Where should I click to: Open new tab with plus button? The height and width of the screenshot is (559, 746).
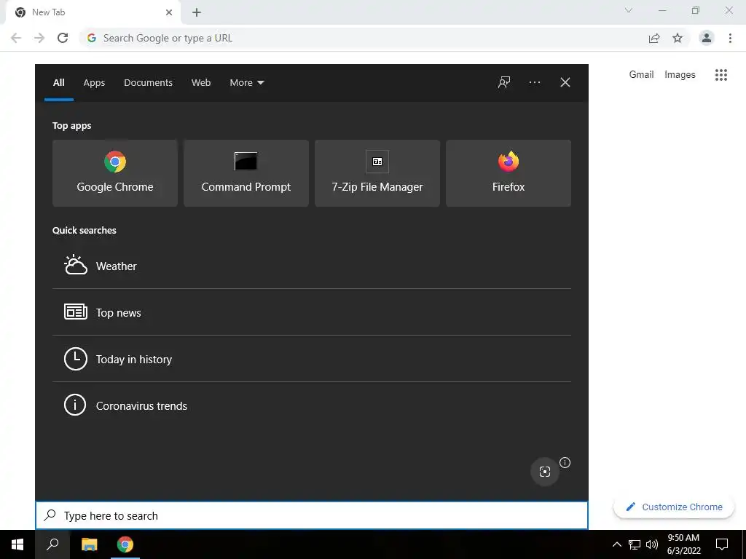(197, 12)
